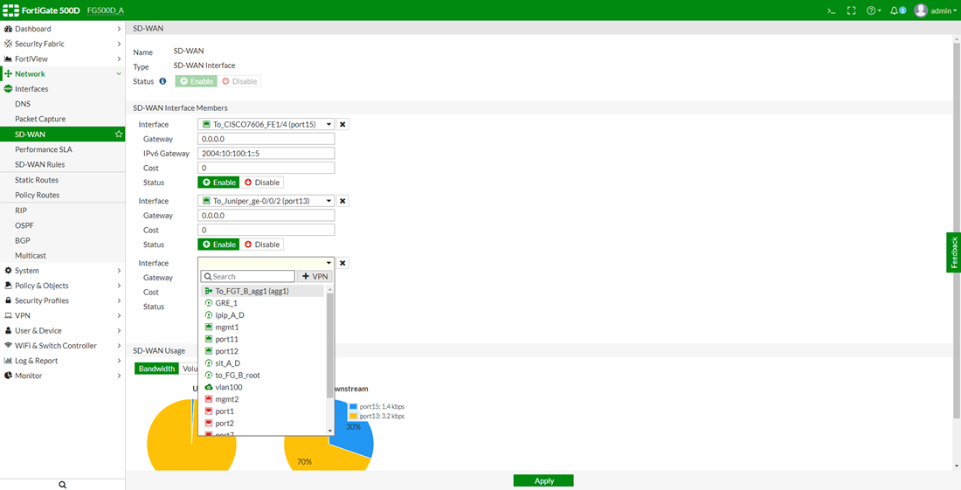Set port13 member status to Enable
The width and height of the screenshot is (961, 490).
218,245
